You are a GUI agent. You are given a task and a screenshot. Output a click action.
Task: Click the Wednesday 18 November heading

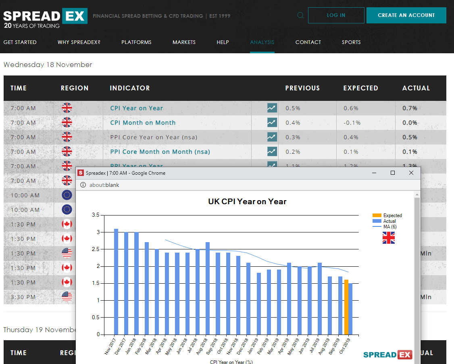[x=48, y=65]
